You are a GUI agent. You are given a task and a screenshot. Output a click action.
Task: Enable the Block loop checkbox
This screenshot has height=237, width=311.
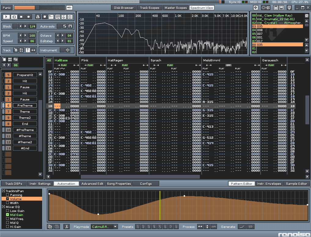click(15, 26)
